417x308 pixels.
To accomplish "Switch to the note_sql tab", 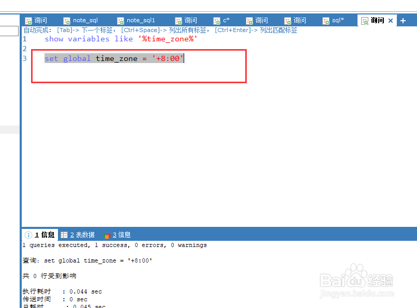I will click(85, 20).
